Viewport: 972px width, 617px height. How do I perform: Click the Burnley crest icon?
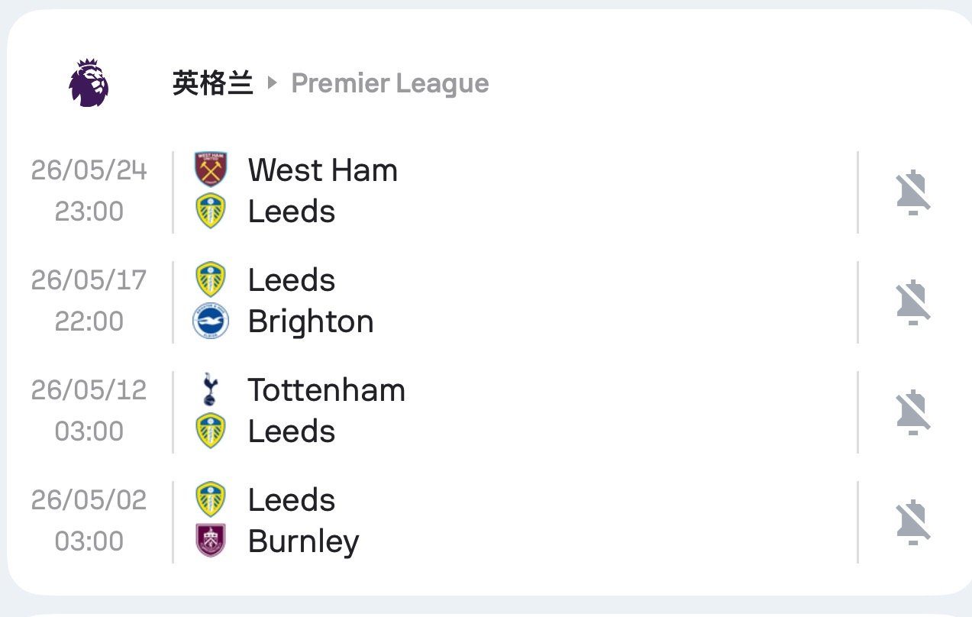click(210, 541)
